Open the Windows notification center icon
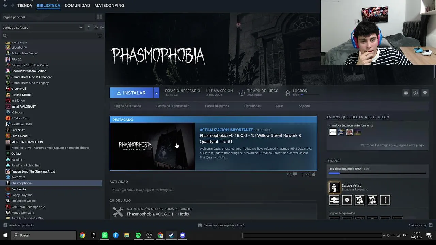Screen dimensions: 436x245 [429, 235]
